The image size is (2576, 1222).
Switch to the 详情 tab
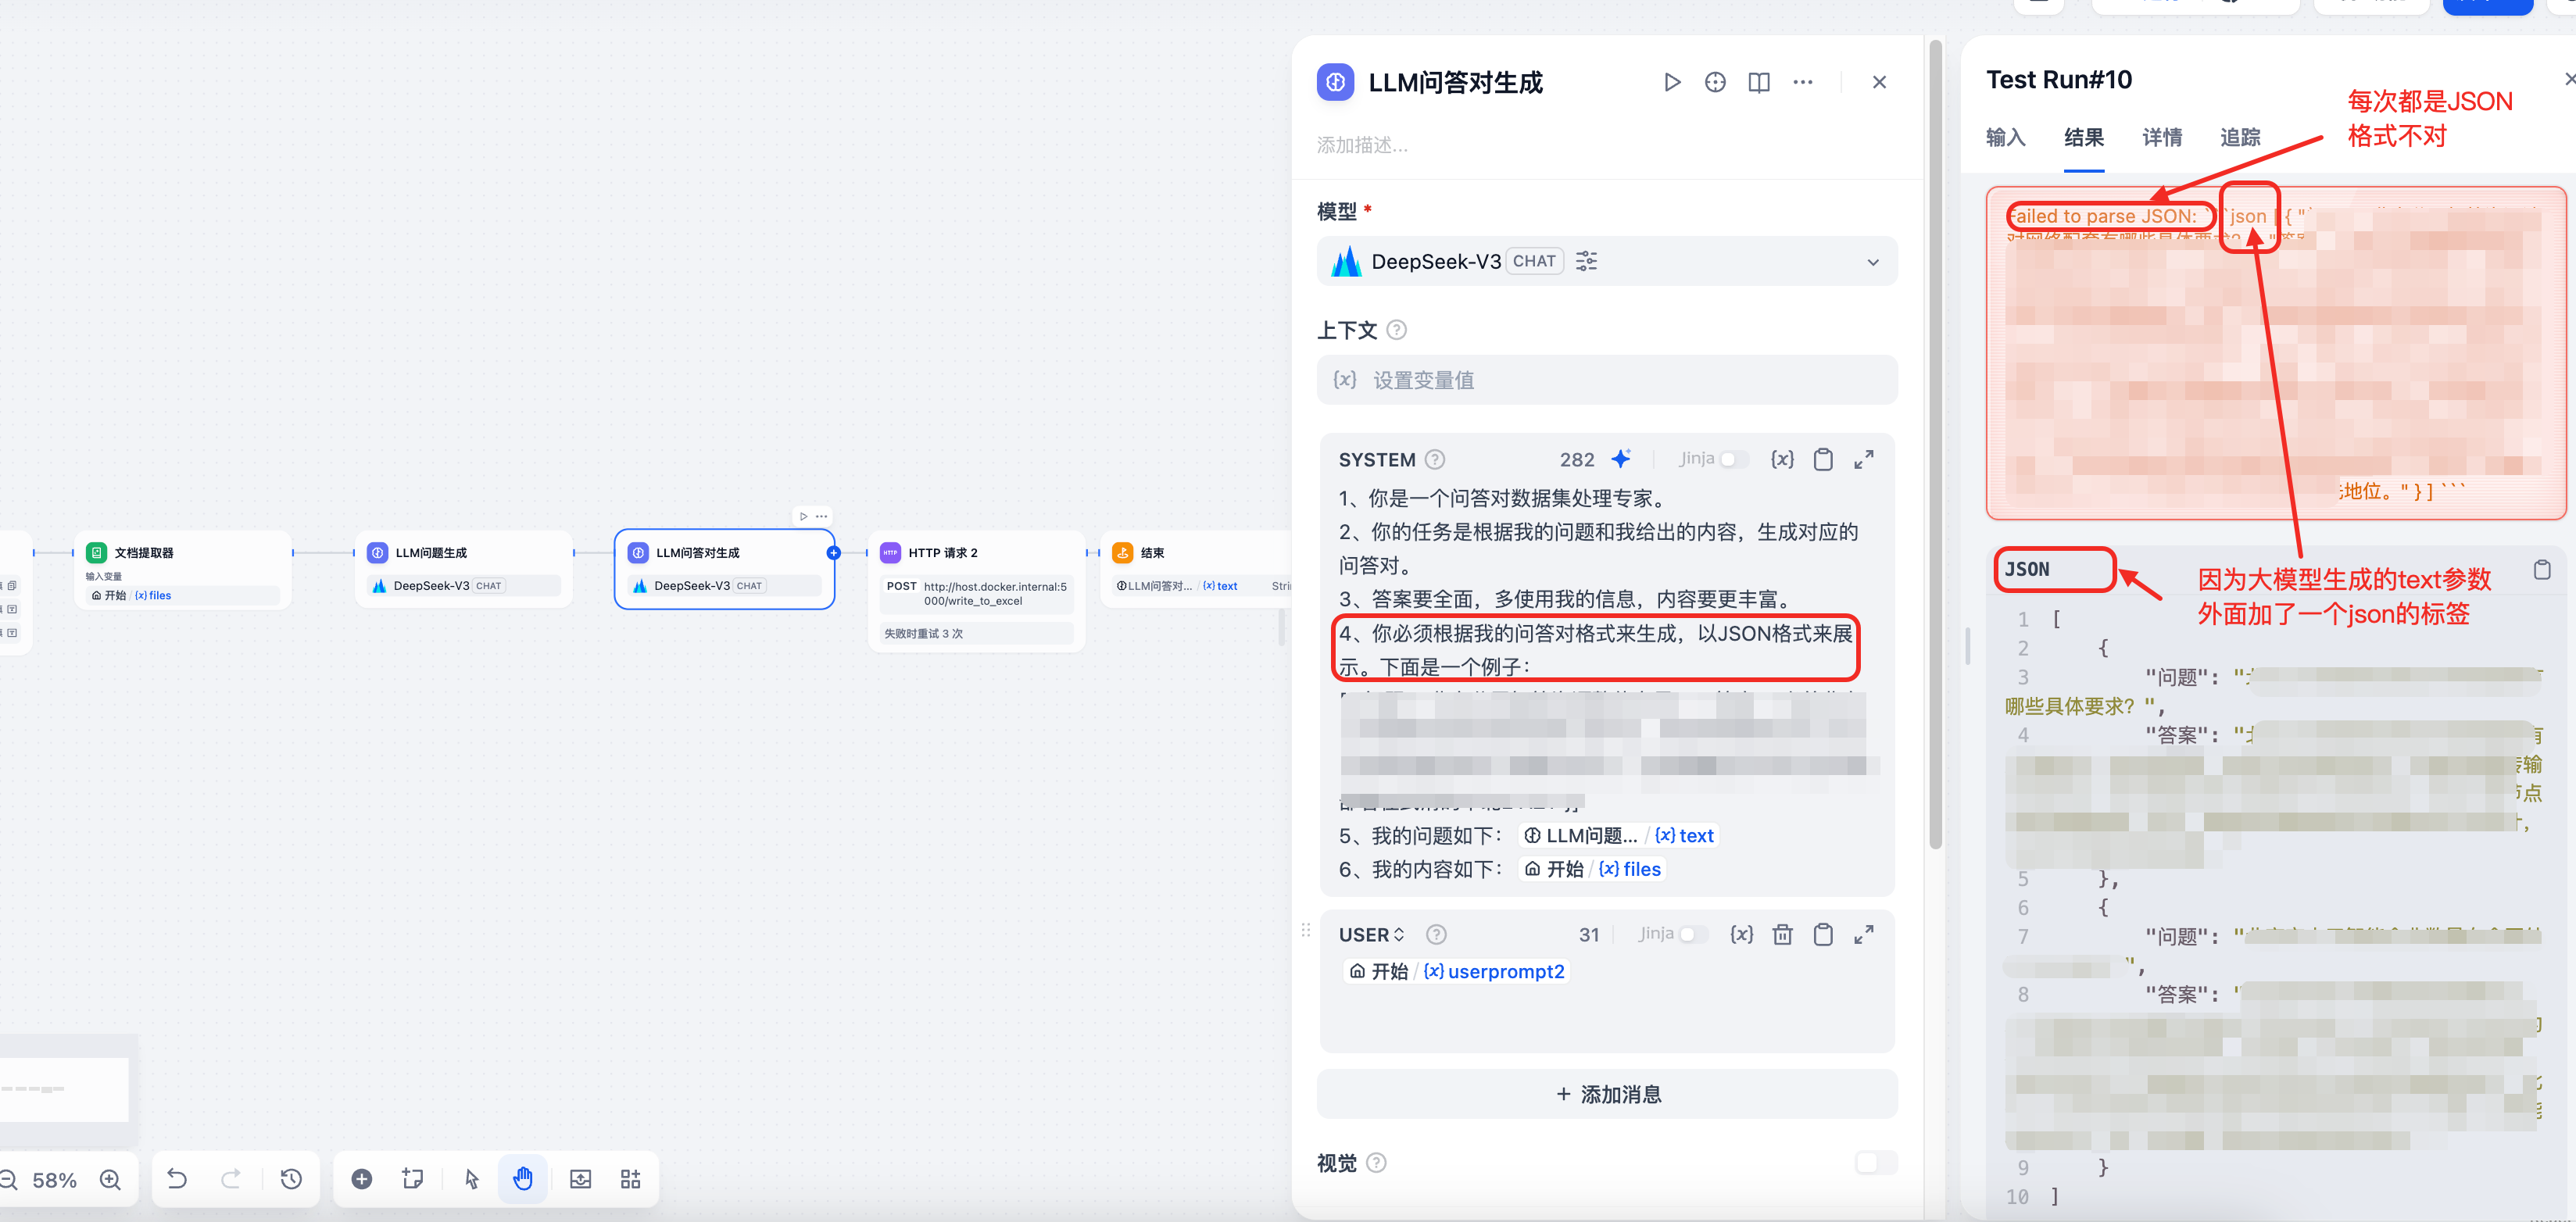click(2162, 137)
